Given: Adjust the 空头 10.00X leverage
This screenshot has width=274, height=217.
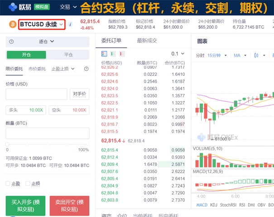Looking at the screenshot, I should [x=69, y=110].
